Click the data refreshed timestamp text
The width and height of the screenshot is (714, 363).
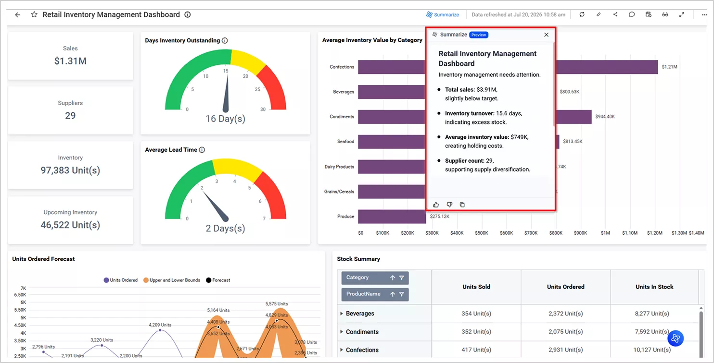(x=518, y=15)
